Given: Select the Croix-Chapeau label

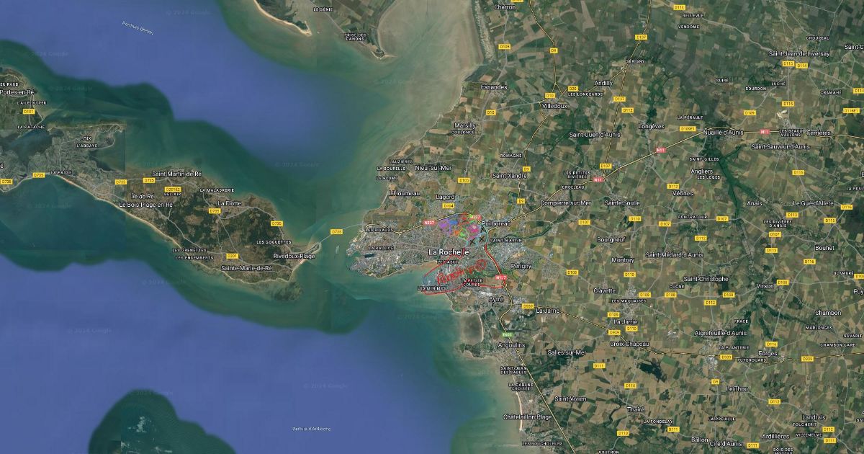Looking at the screenshot, I should tap(629, 344).
